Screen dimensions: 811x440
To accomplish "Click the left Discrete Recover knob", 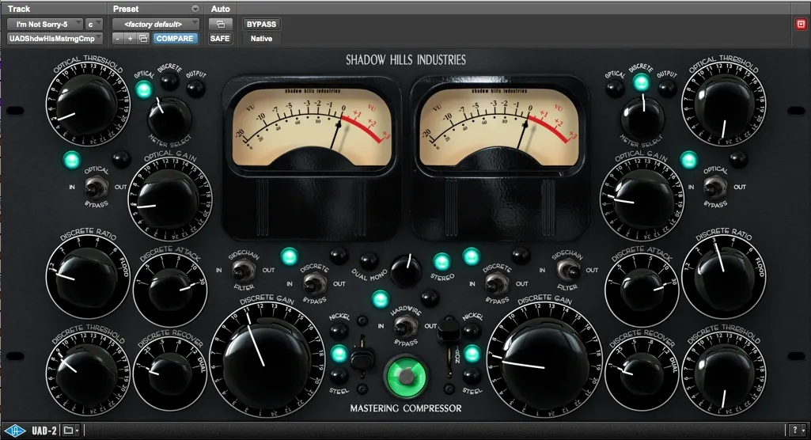I will (171, 374).
